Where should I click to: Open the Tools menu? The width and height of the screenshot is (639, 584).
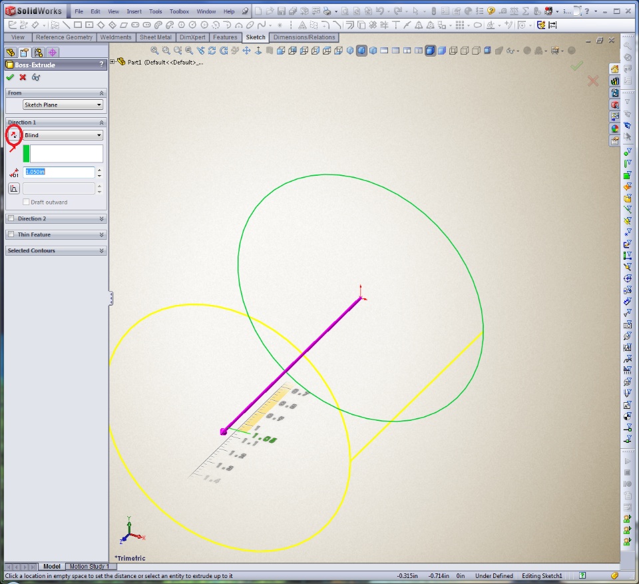pos(155,11)
